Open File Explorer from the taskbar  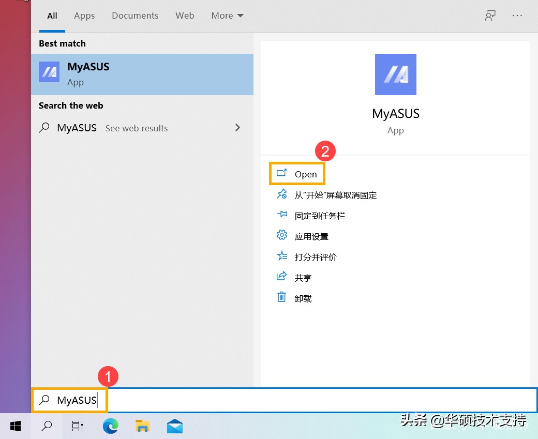[x=142, y=426]
